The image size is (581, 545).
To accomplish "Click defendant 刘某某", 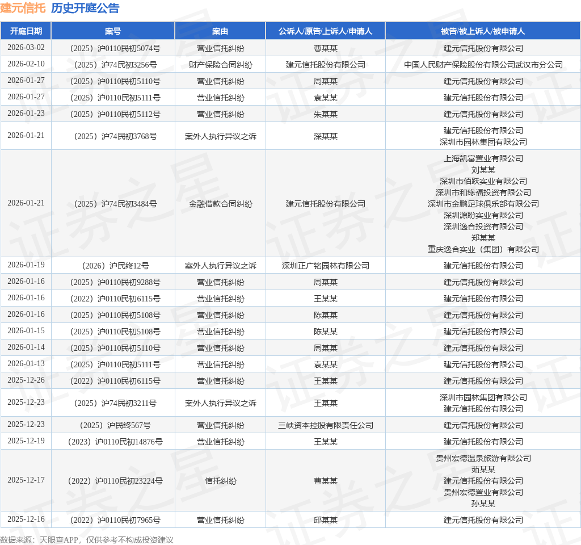I will [x=483, y=170].
